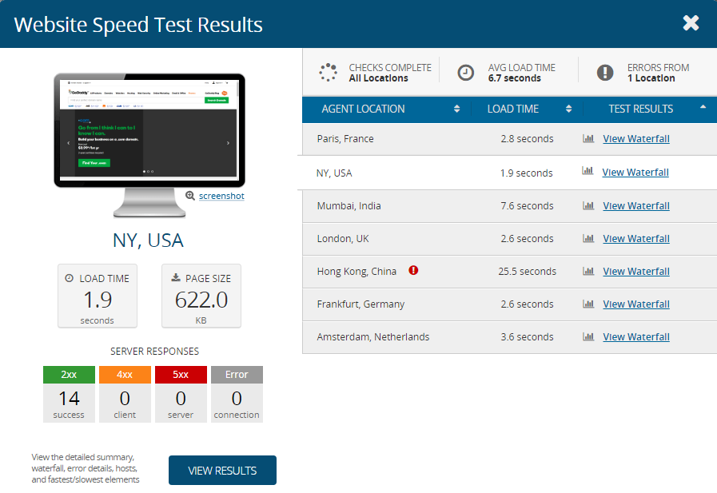This screenshot has width=717, height=493.
Task: Click the Checks Complete spinner icon
Action: [328, 72]
